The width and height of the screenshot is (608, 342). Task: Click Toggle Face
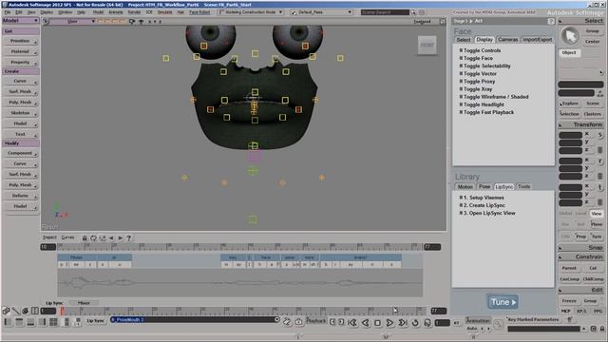point(478,58)
